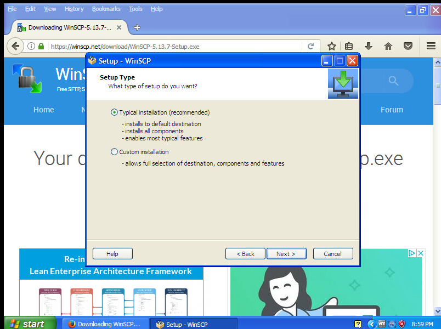
Task: Go back with browser back arrow
Action: [x=15, y=46]
